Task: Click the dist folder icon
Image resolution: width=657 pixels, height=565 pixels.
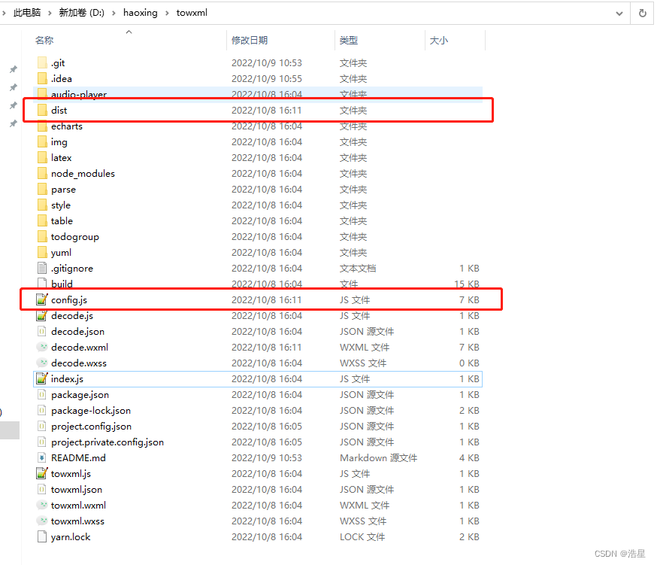Action: (42, 111)
